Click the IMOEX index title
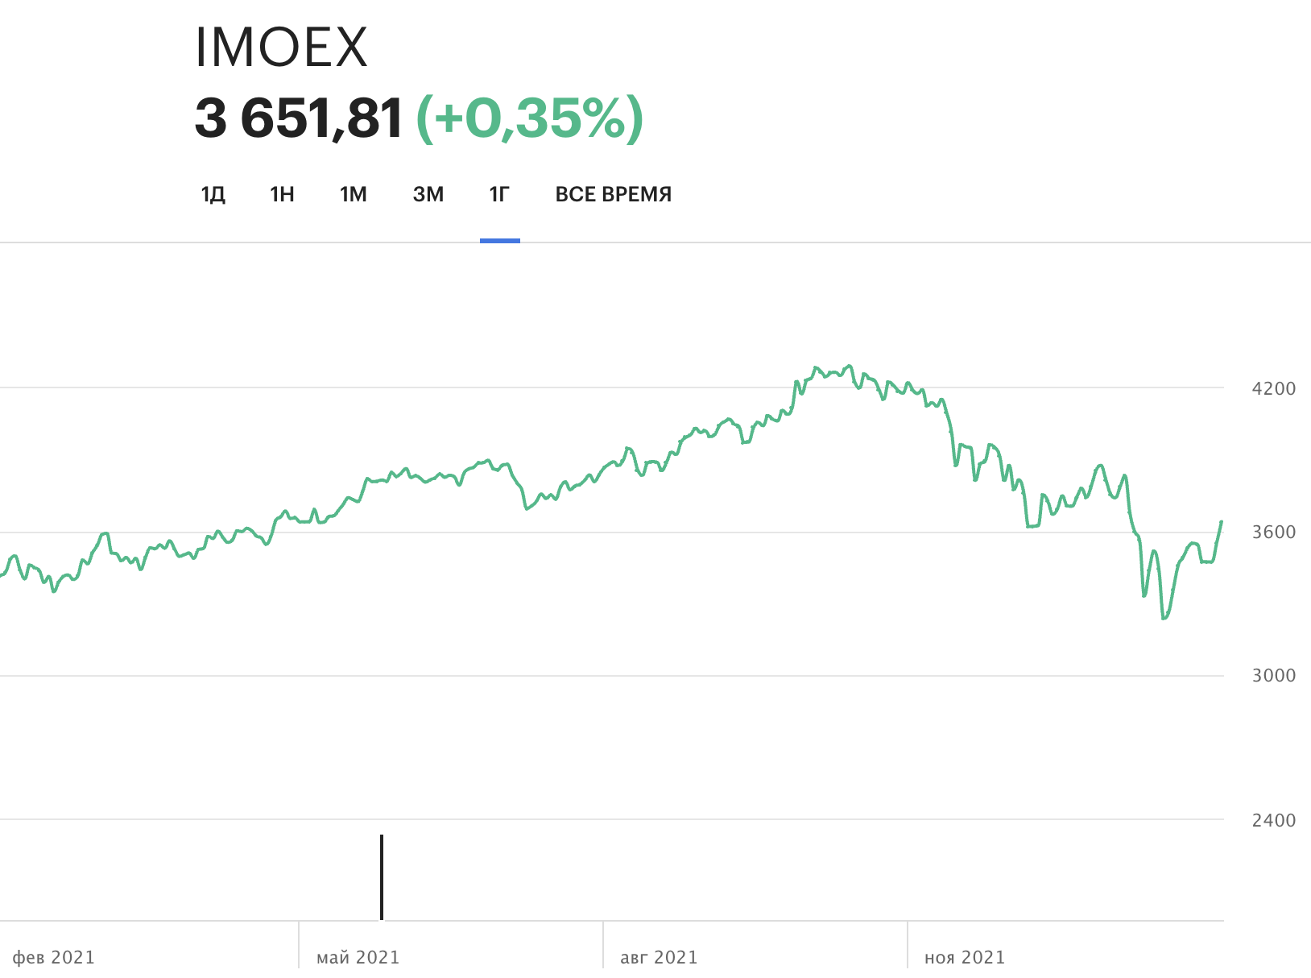 (x=281, y=48)
